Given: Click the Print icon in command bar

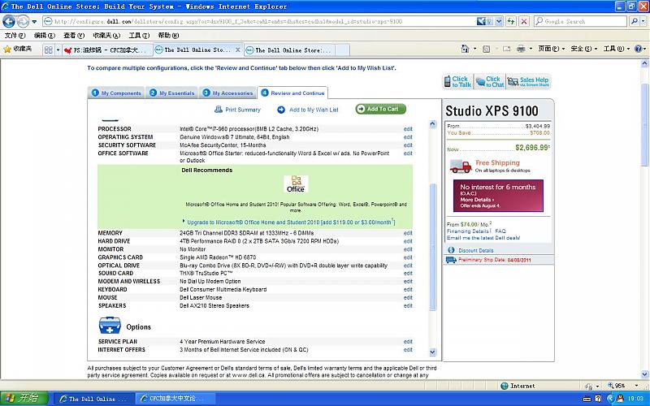Looking at the screenshot, I should click(521, 49).
